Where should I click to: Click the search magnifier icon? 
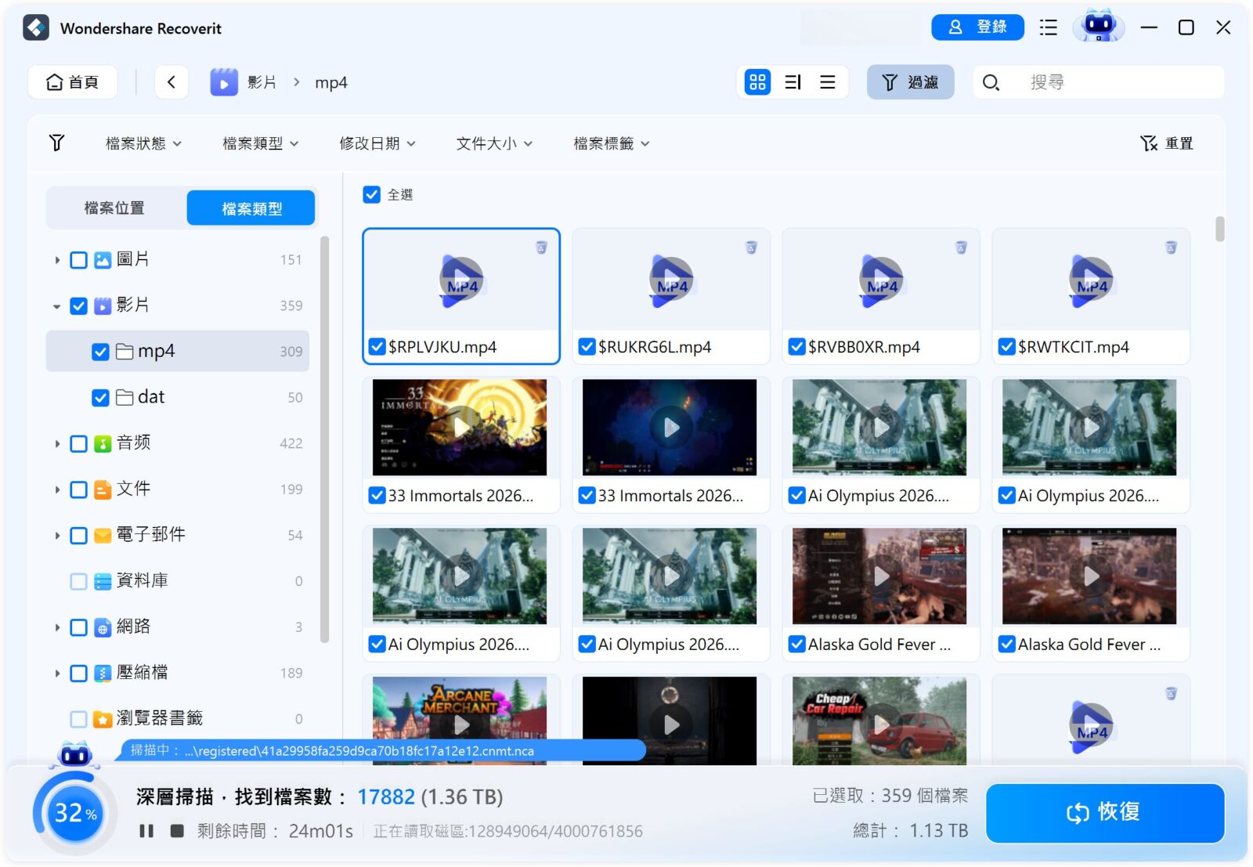coord(991,82)
